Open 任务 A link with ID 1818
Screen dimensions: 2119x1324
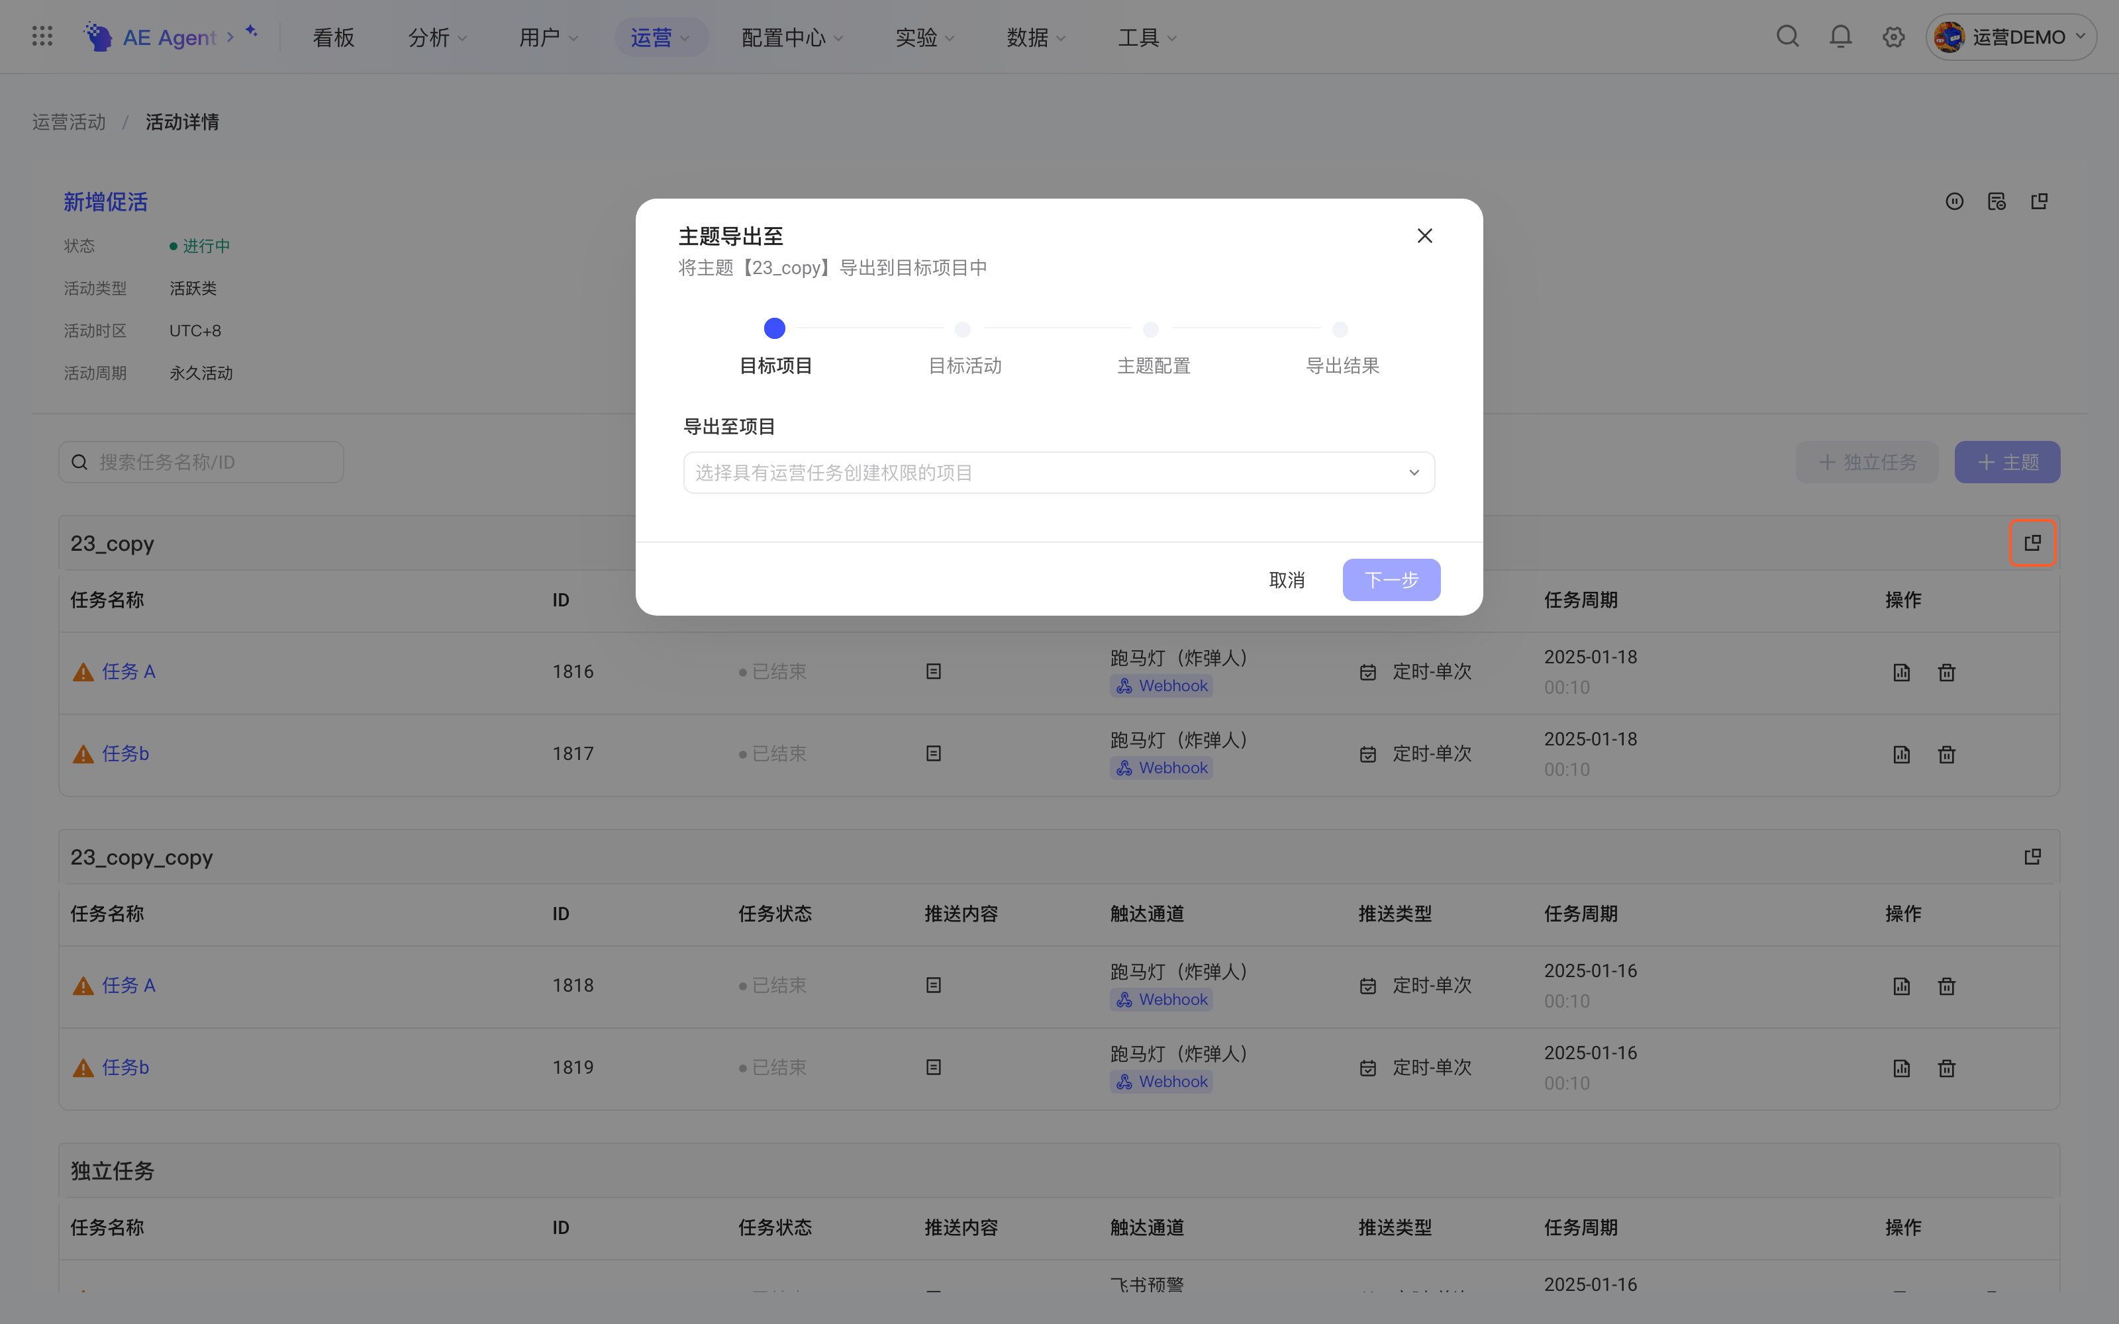click(128, 985)
